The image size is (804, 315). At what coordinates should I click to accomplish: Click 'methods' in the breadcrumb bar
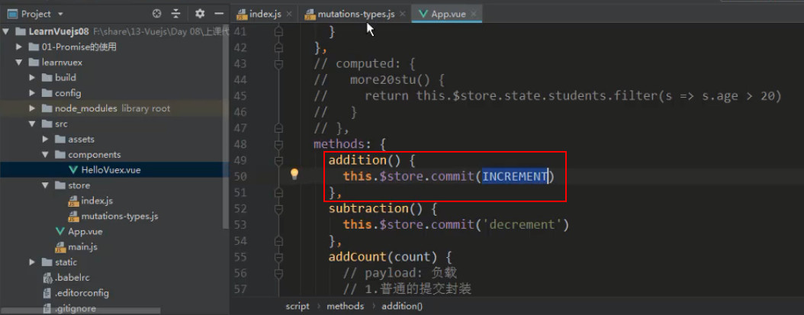coord(345,307)
